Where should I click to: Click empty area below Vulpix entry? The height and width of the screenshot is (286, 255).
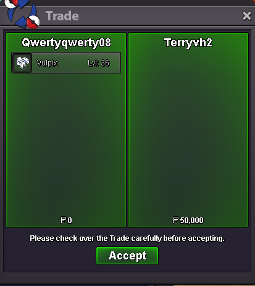pos(66,144)
